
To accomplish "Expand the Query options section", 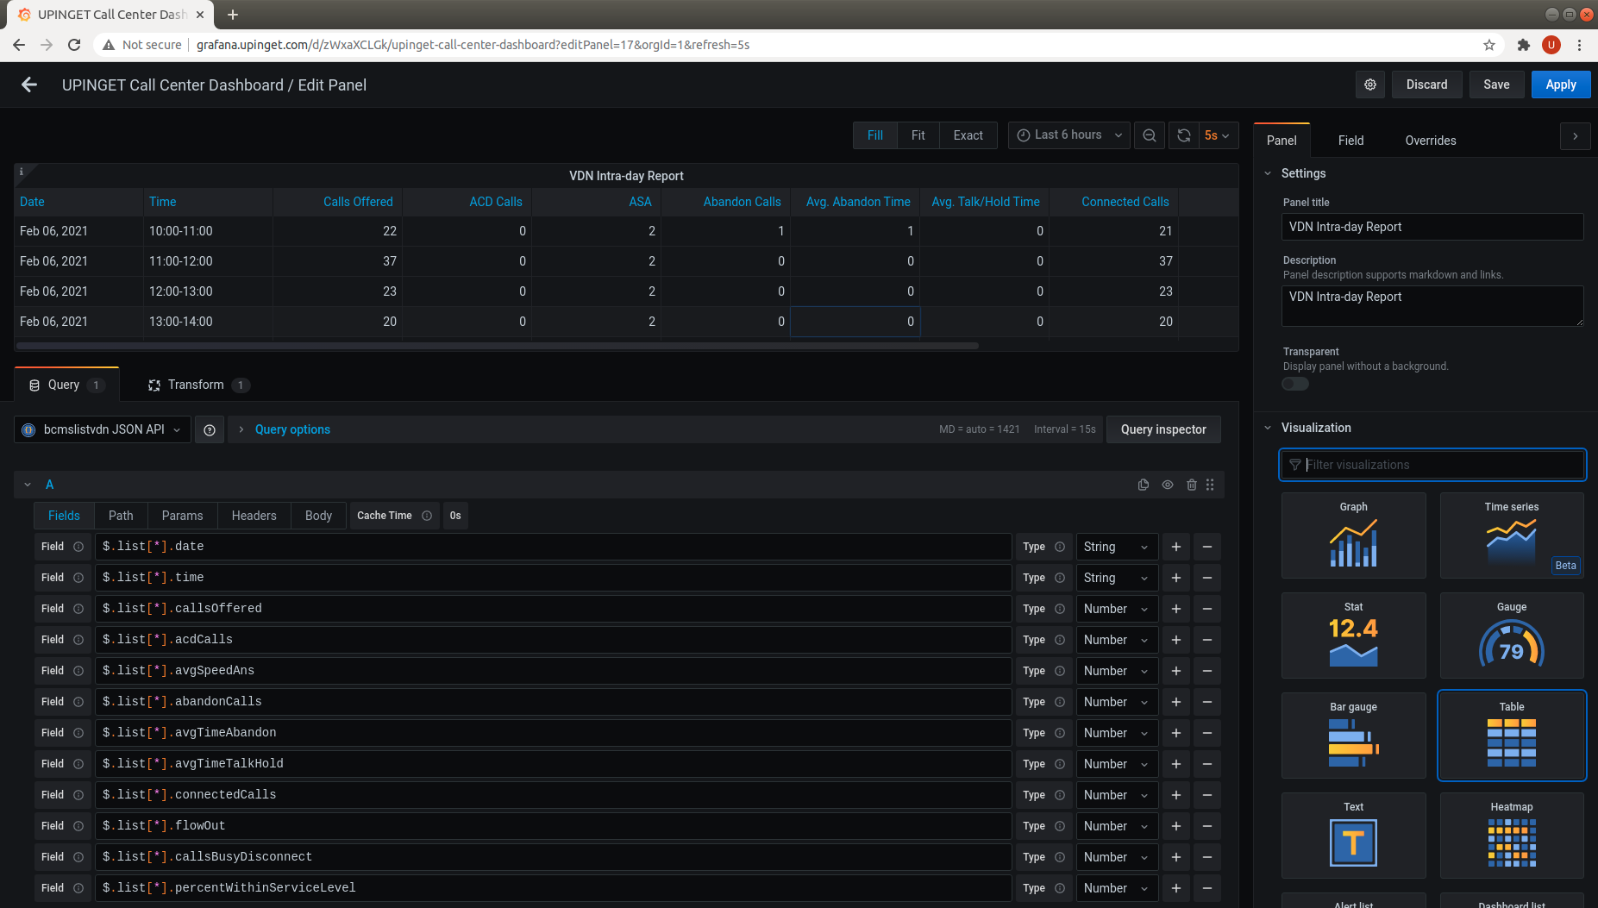I will tap(291, 429).
